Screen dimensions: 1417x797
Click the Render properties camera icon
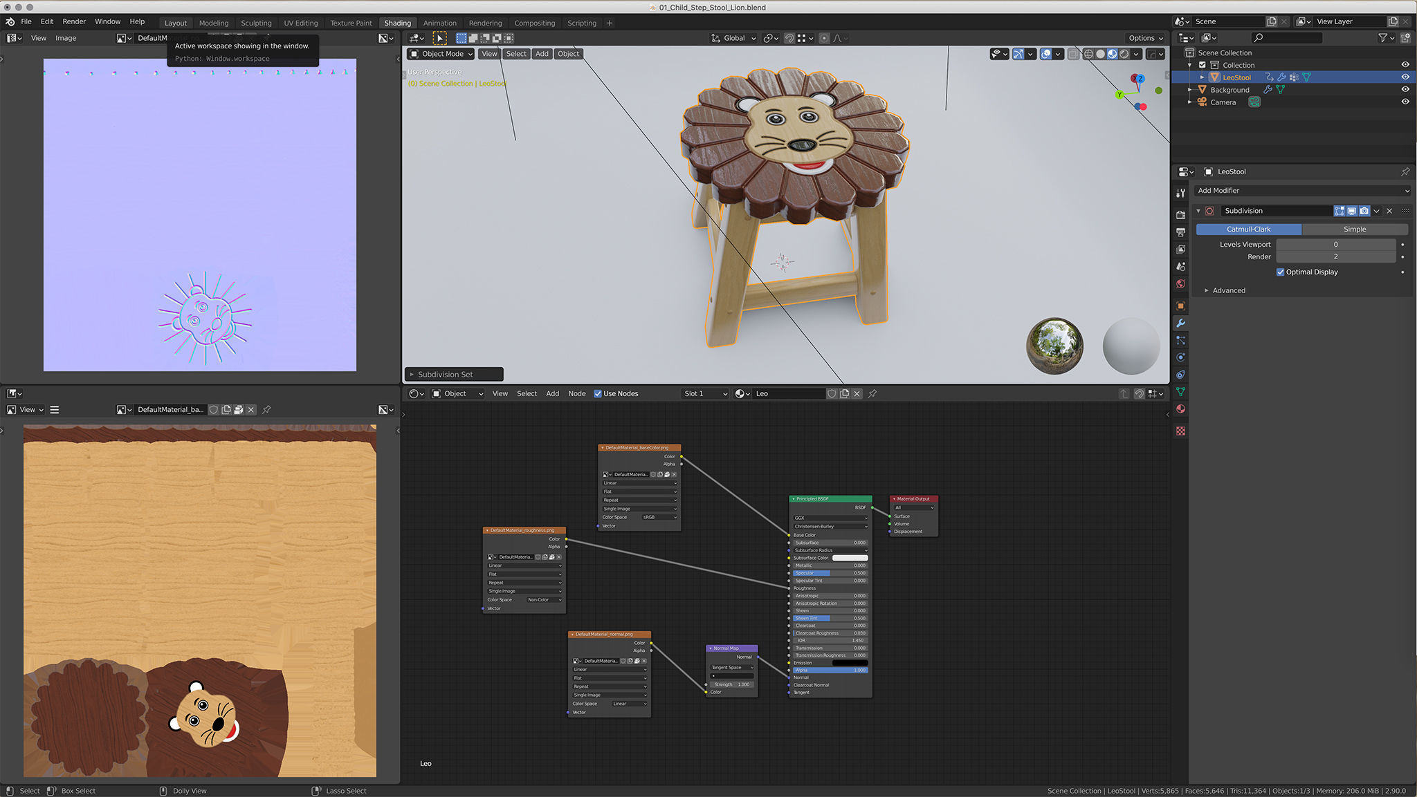[x=1180, y=215]
